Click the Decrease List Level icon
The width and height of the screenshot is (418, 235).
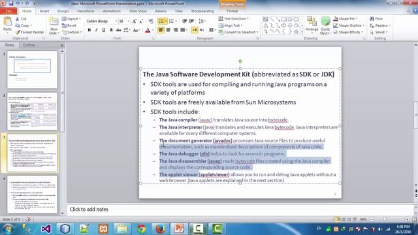[184, 21]
